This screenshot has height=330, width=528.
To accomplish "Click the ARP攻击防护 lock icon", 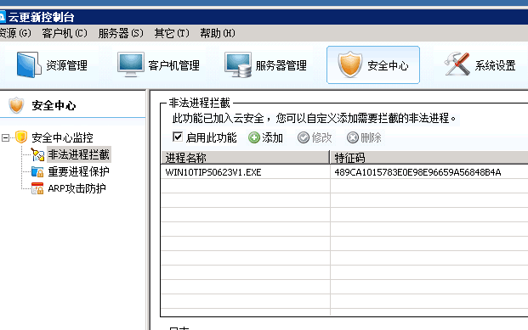I will [x=37, y=188].
